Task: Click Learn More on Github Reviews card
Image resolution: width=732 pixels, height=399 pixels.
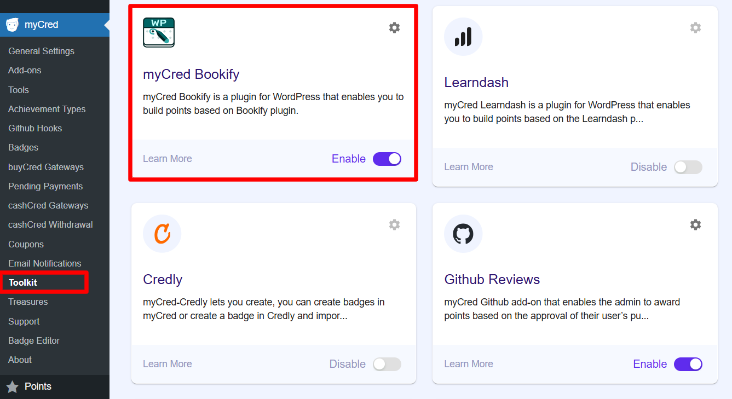Action: 469,364
